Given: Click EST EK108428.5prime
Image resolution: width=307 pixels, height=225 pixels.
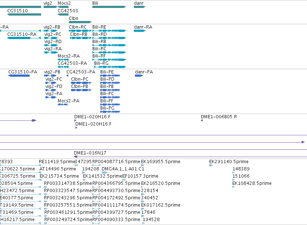Looking at the screenshot, I should point(233,187).
